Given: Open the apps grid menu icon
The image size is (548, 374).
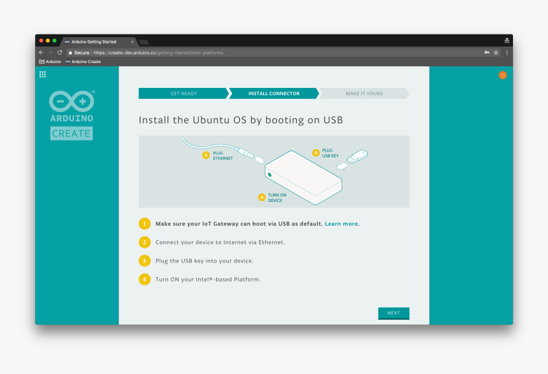Looking at the screenshot, I should pos(42,75).
